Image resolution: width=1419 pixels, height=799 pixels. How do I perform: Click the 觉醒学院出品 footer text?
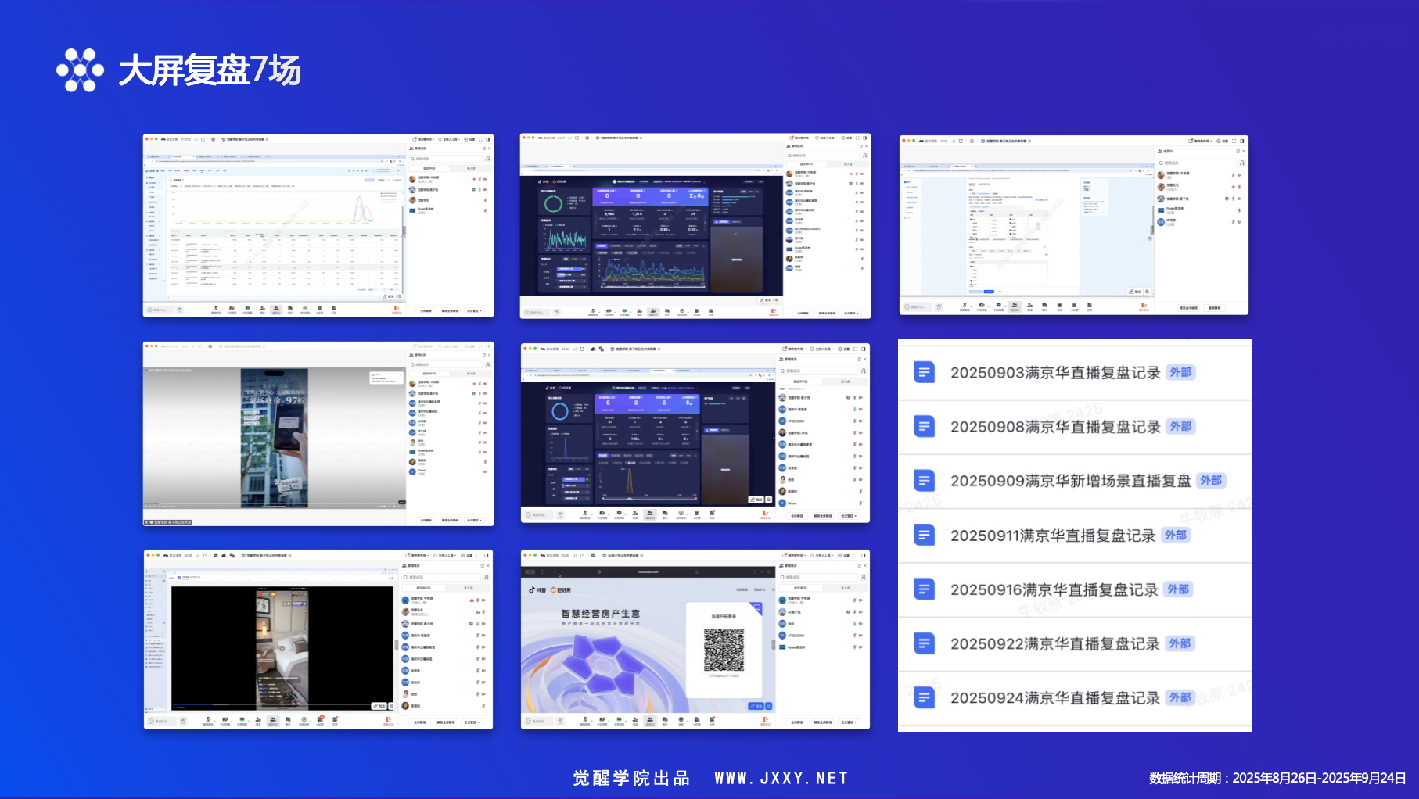point(631,778)
